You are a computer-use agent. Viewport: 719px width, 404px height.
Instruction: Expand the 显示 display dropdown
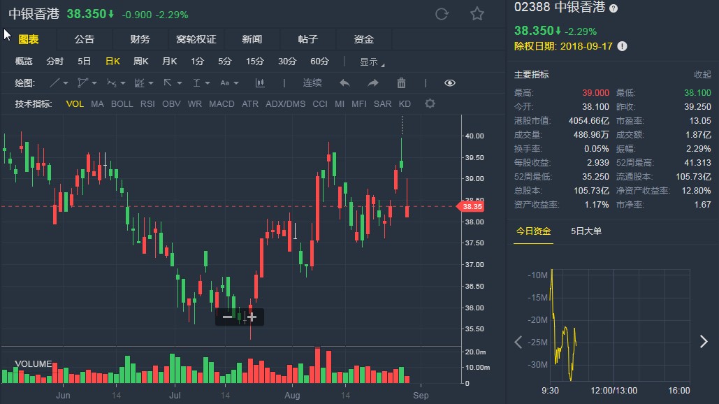click(372, 62)
